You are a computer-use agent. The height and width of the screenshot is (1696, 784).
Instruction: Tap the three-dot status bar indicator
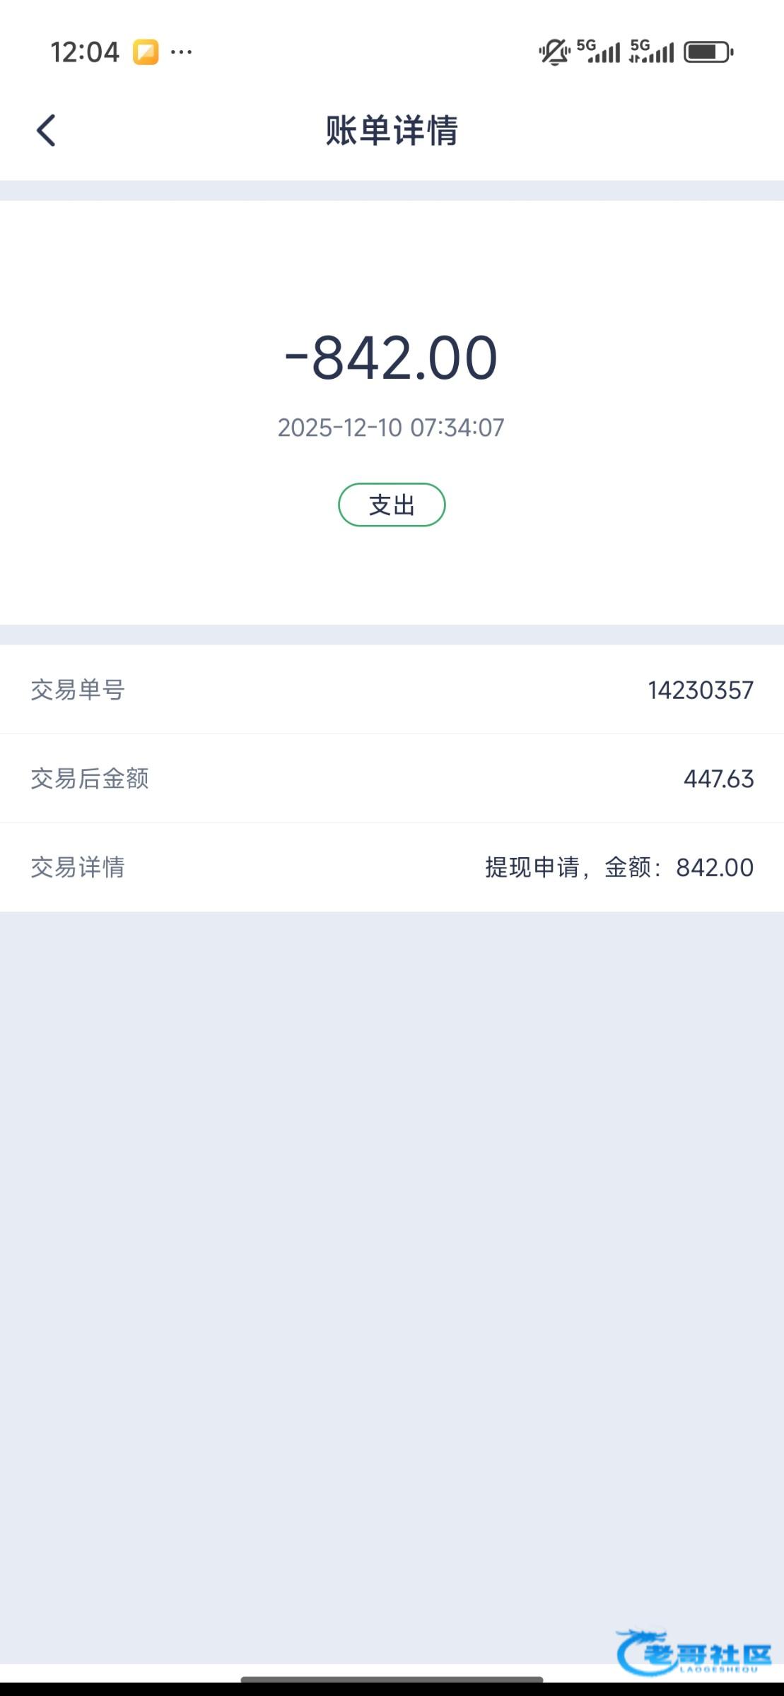pyautogui.click(x=182, y=52)
